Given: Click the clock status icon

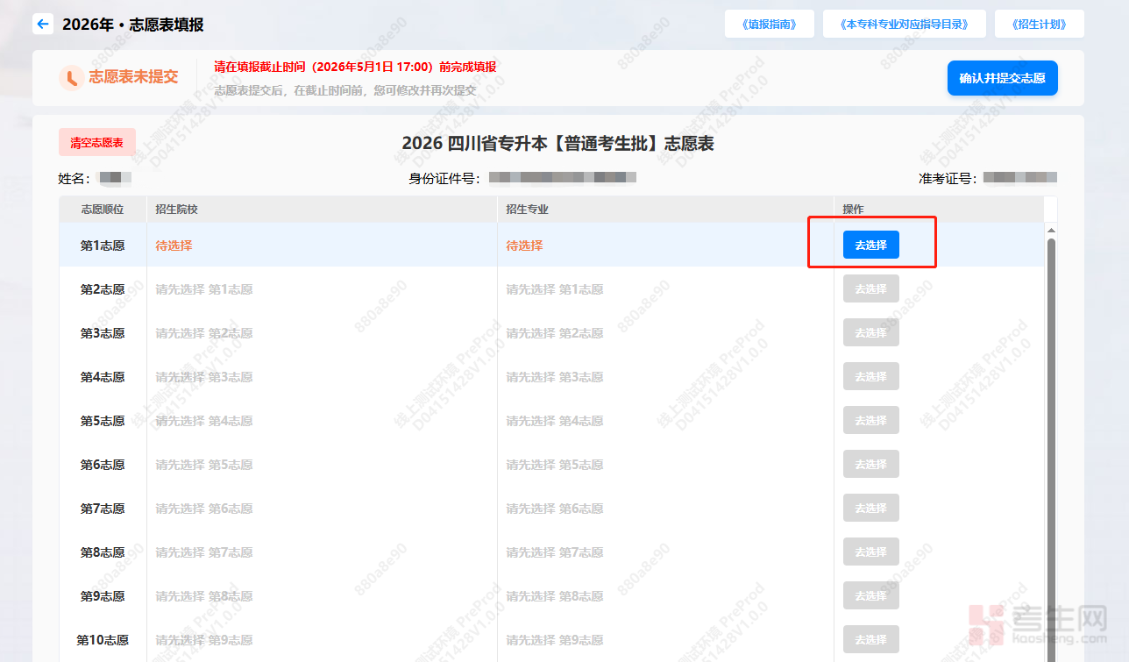Looking at the screenshot, I should [x=71, y=78].
